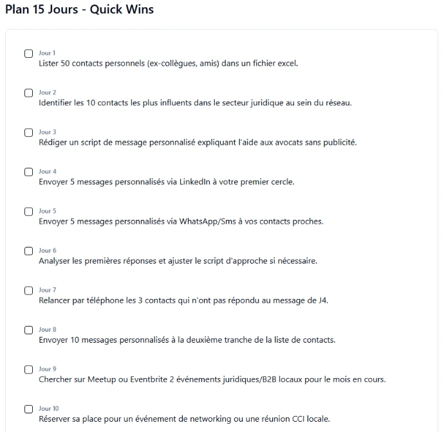This screenshot has height=432, width=444.
Task: Click the 'Relancer par téléphone' task text
Action: click(183, 301)
